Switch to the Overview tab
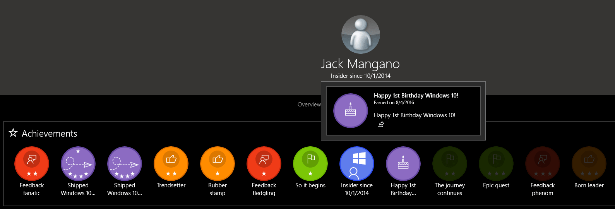Viewport: 615px width, 209px height. [309, 104]
